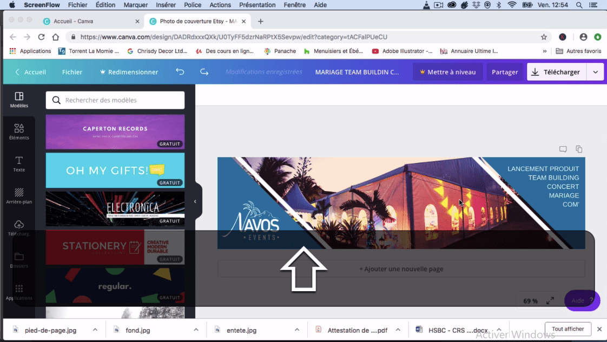Click the Partager button
This screenshot has width=607, height=342.
[x=505, y=72]
